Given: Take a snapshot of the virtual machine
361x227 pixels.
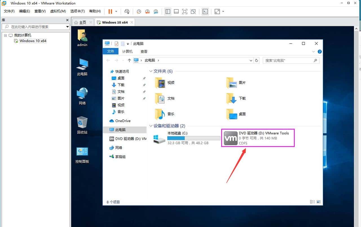Looking at the screenshot, I should tap(138, 12).
